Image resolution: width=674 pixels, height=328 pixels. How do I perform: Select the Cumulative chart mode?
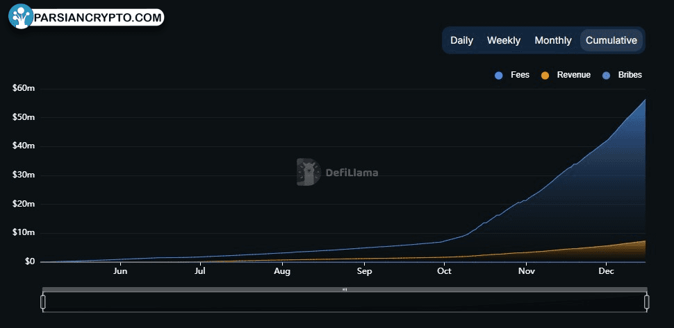click(611, 40)
